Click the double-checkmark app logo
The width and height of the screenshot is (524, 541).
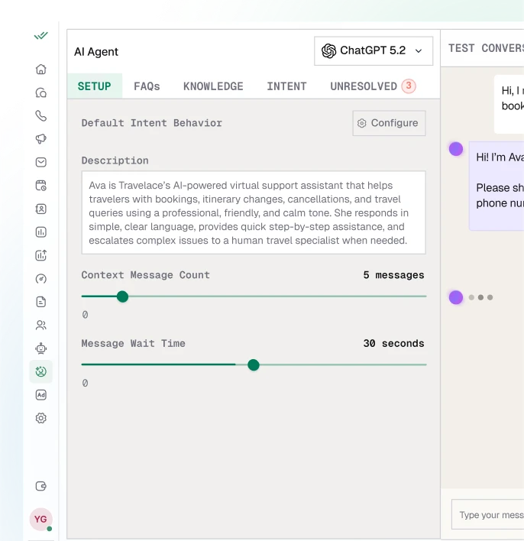click(x=40, y=36)
